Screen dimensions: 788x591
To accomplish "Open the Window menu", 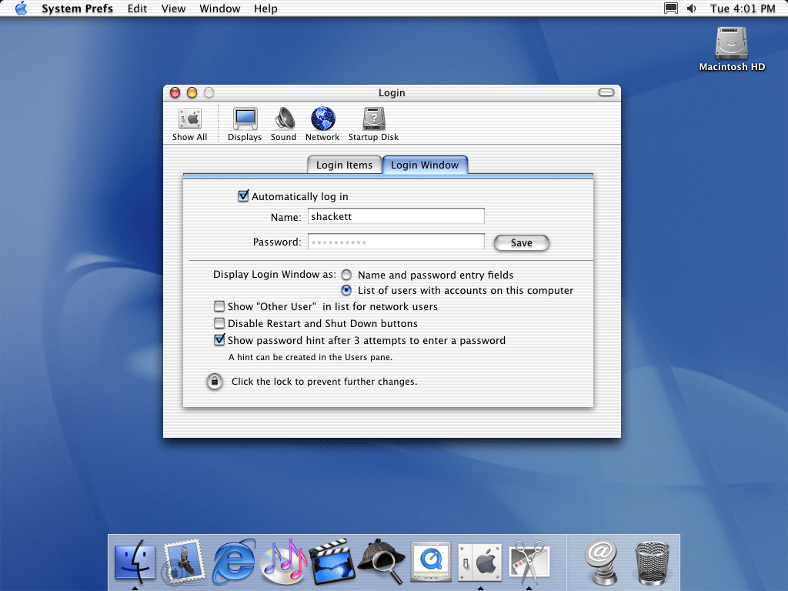I will pyautogui.click(x=219, y=8).
